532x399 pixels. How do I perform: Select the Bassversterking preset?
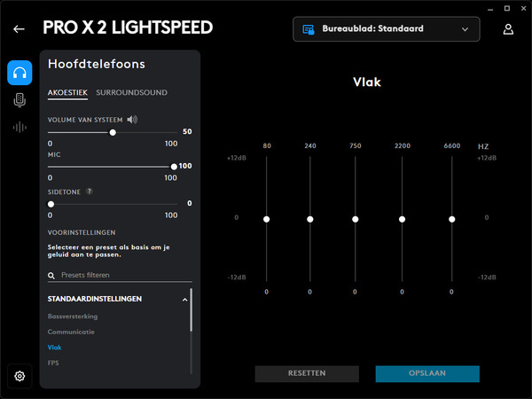point(73,317)
